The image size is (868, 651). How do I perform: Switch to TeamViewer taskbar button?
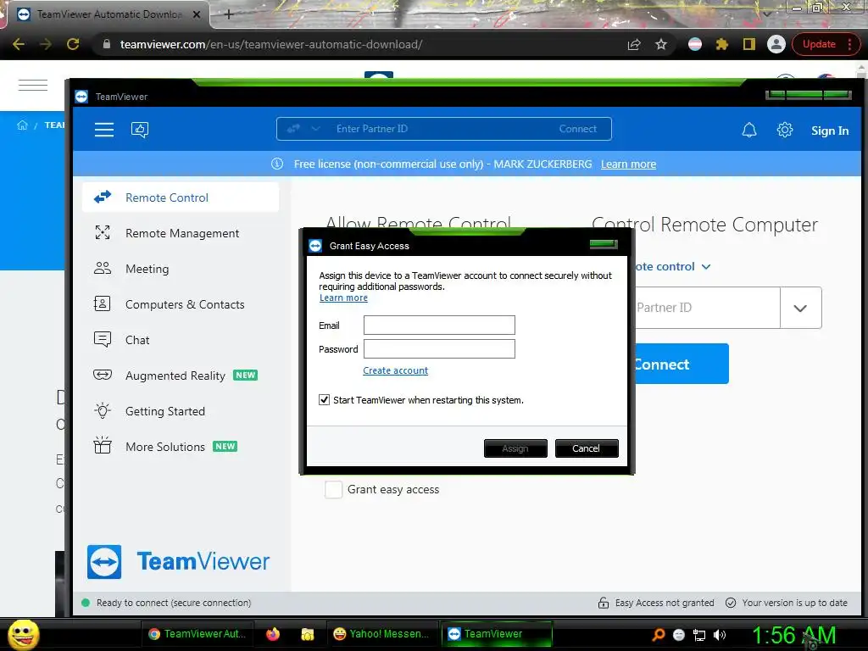click(x=497, y=634)
